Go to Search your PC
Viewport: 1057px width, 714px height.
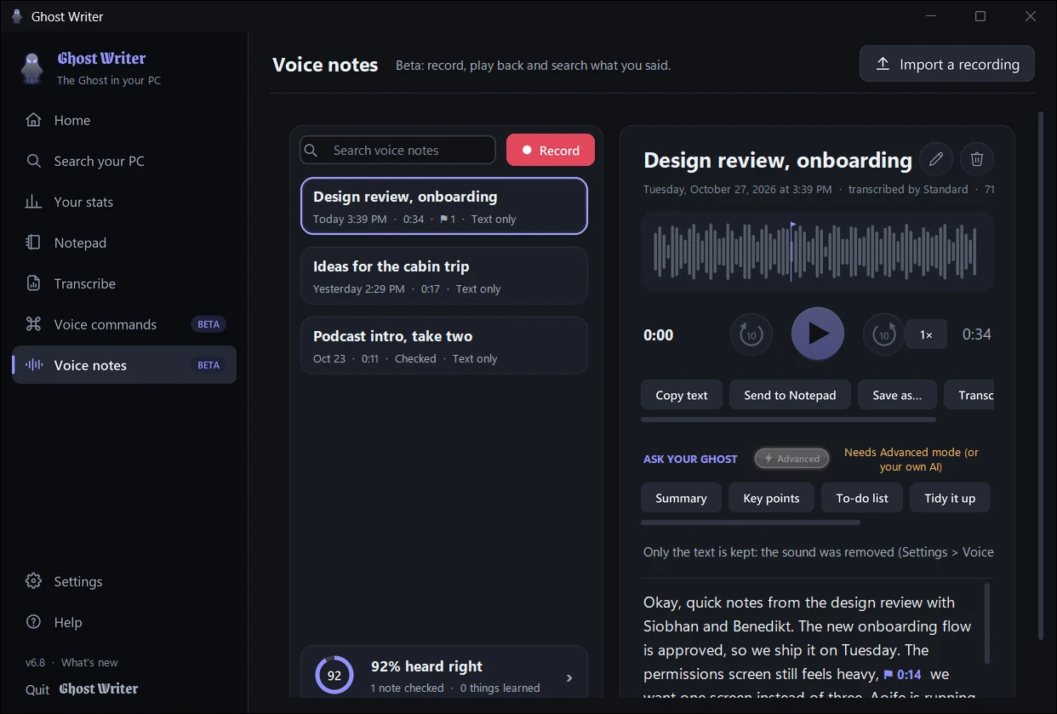tap(124, 161)
